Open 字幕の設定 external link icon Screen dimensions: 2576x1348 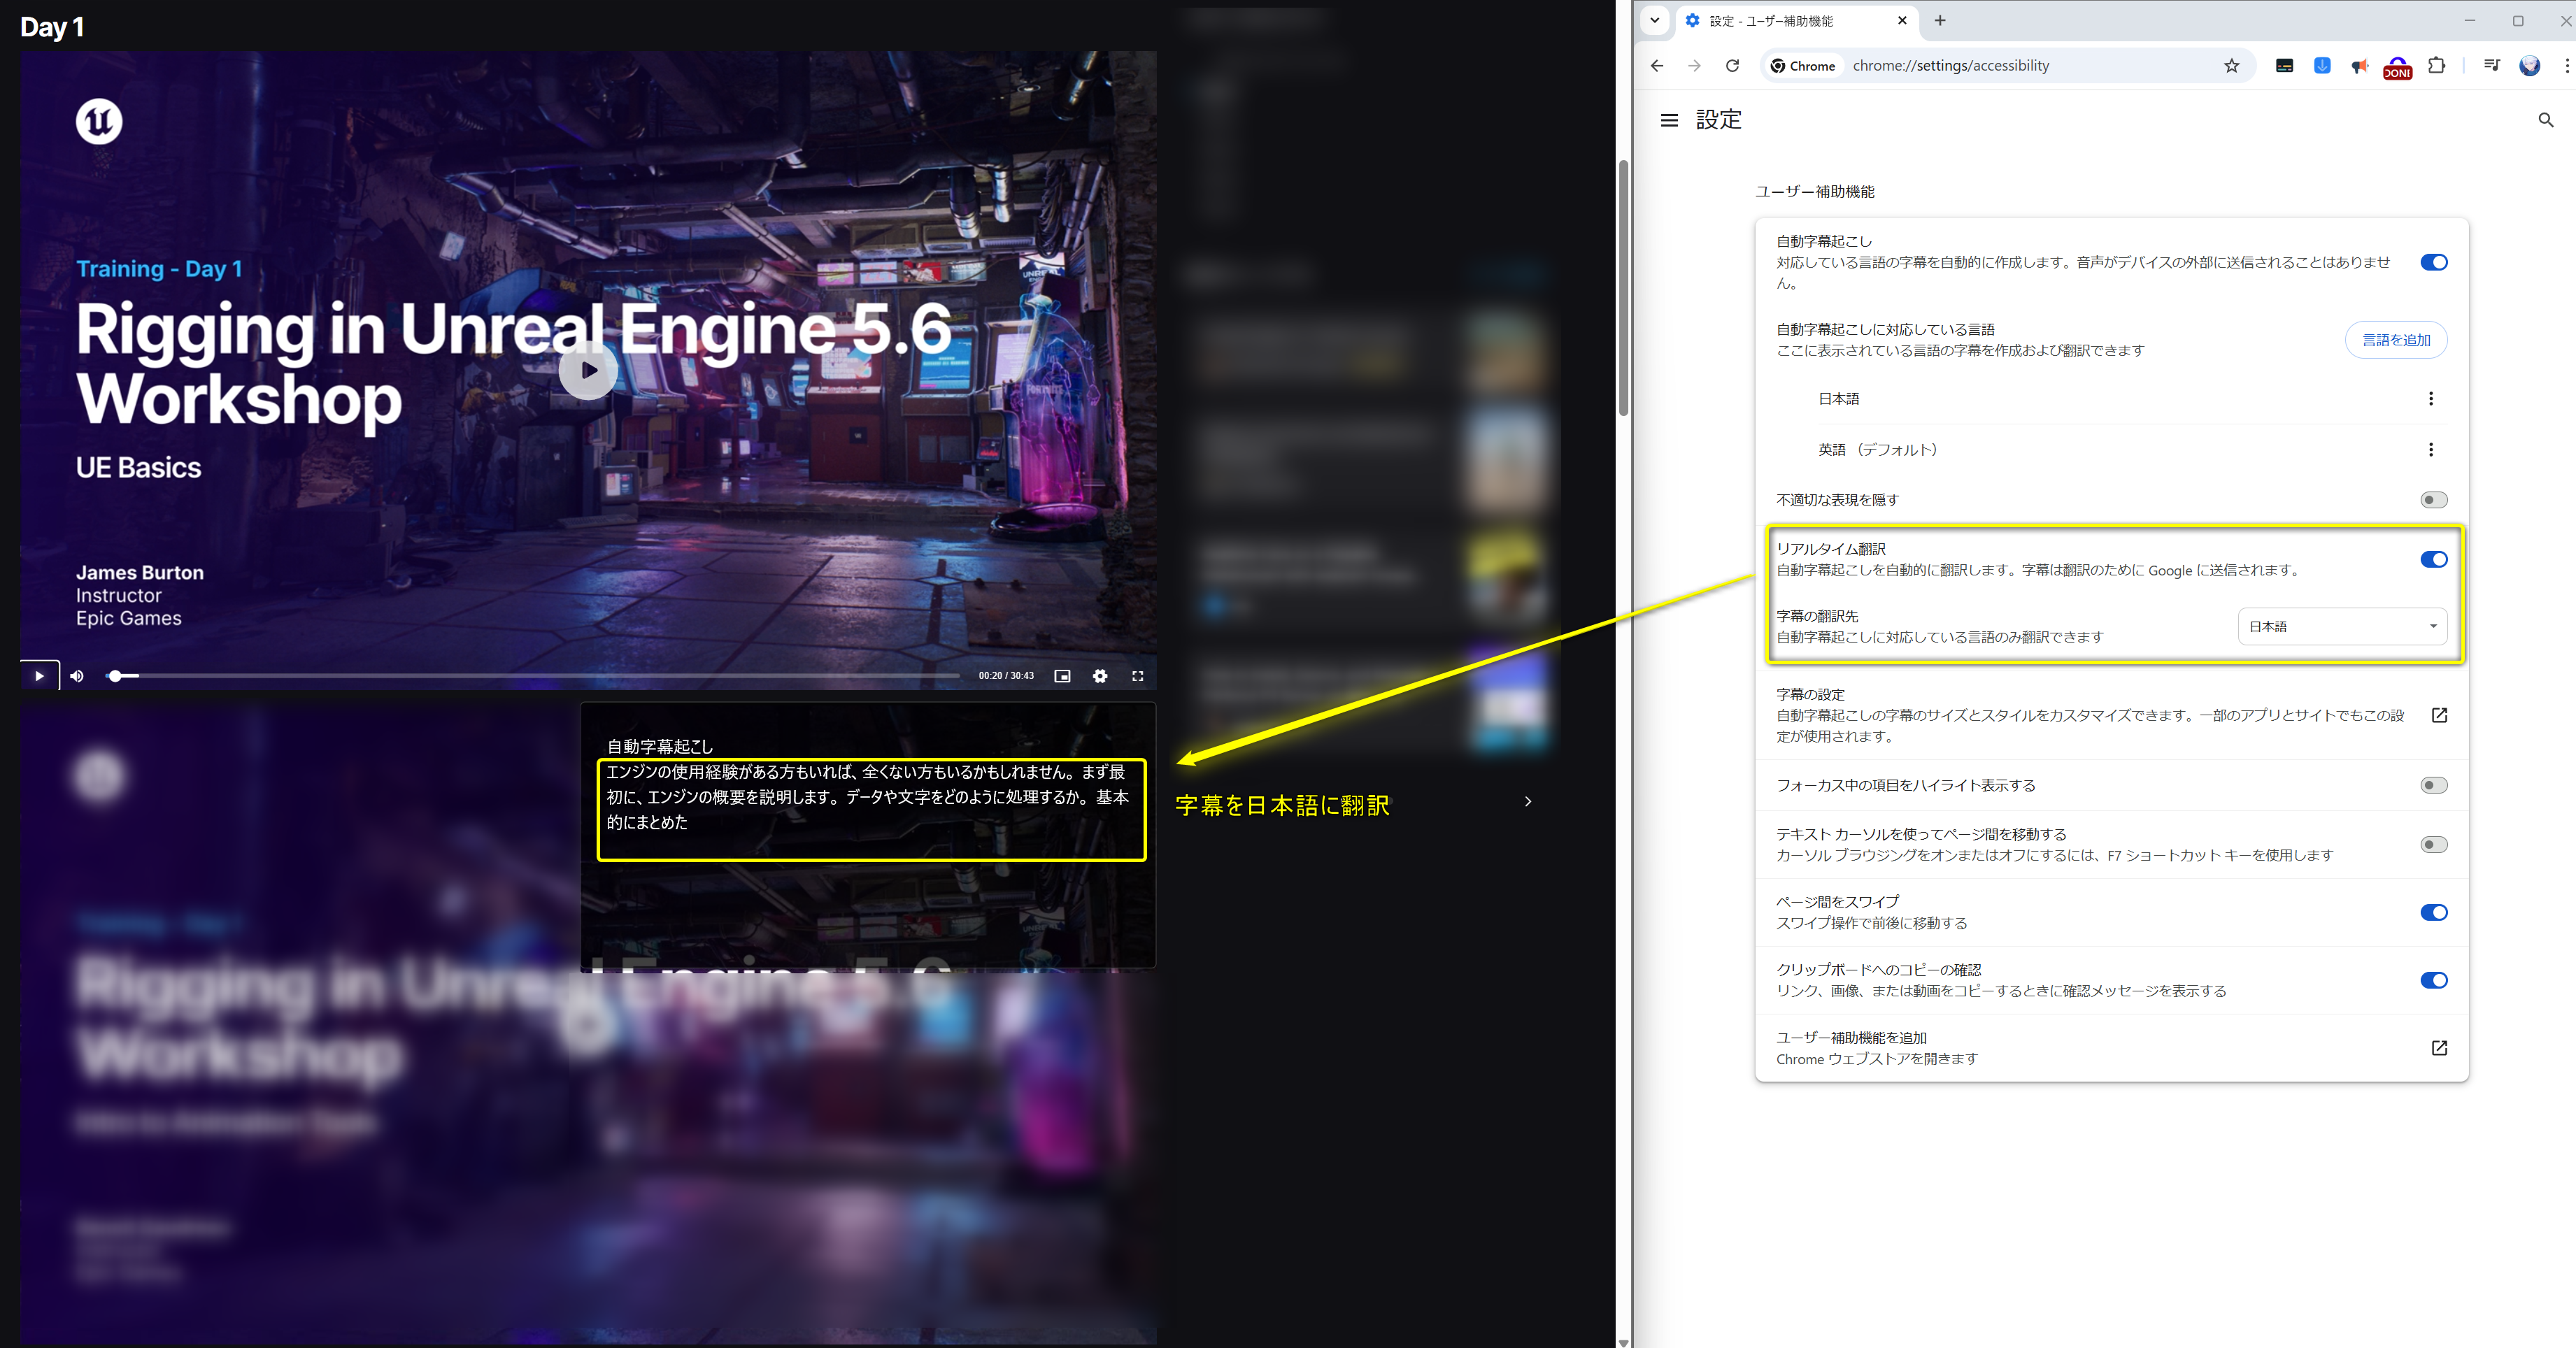[x=2440, y=715]
